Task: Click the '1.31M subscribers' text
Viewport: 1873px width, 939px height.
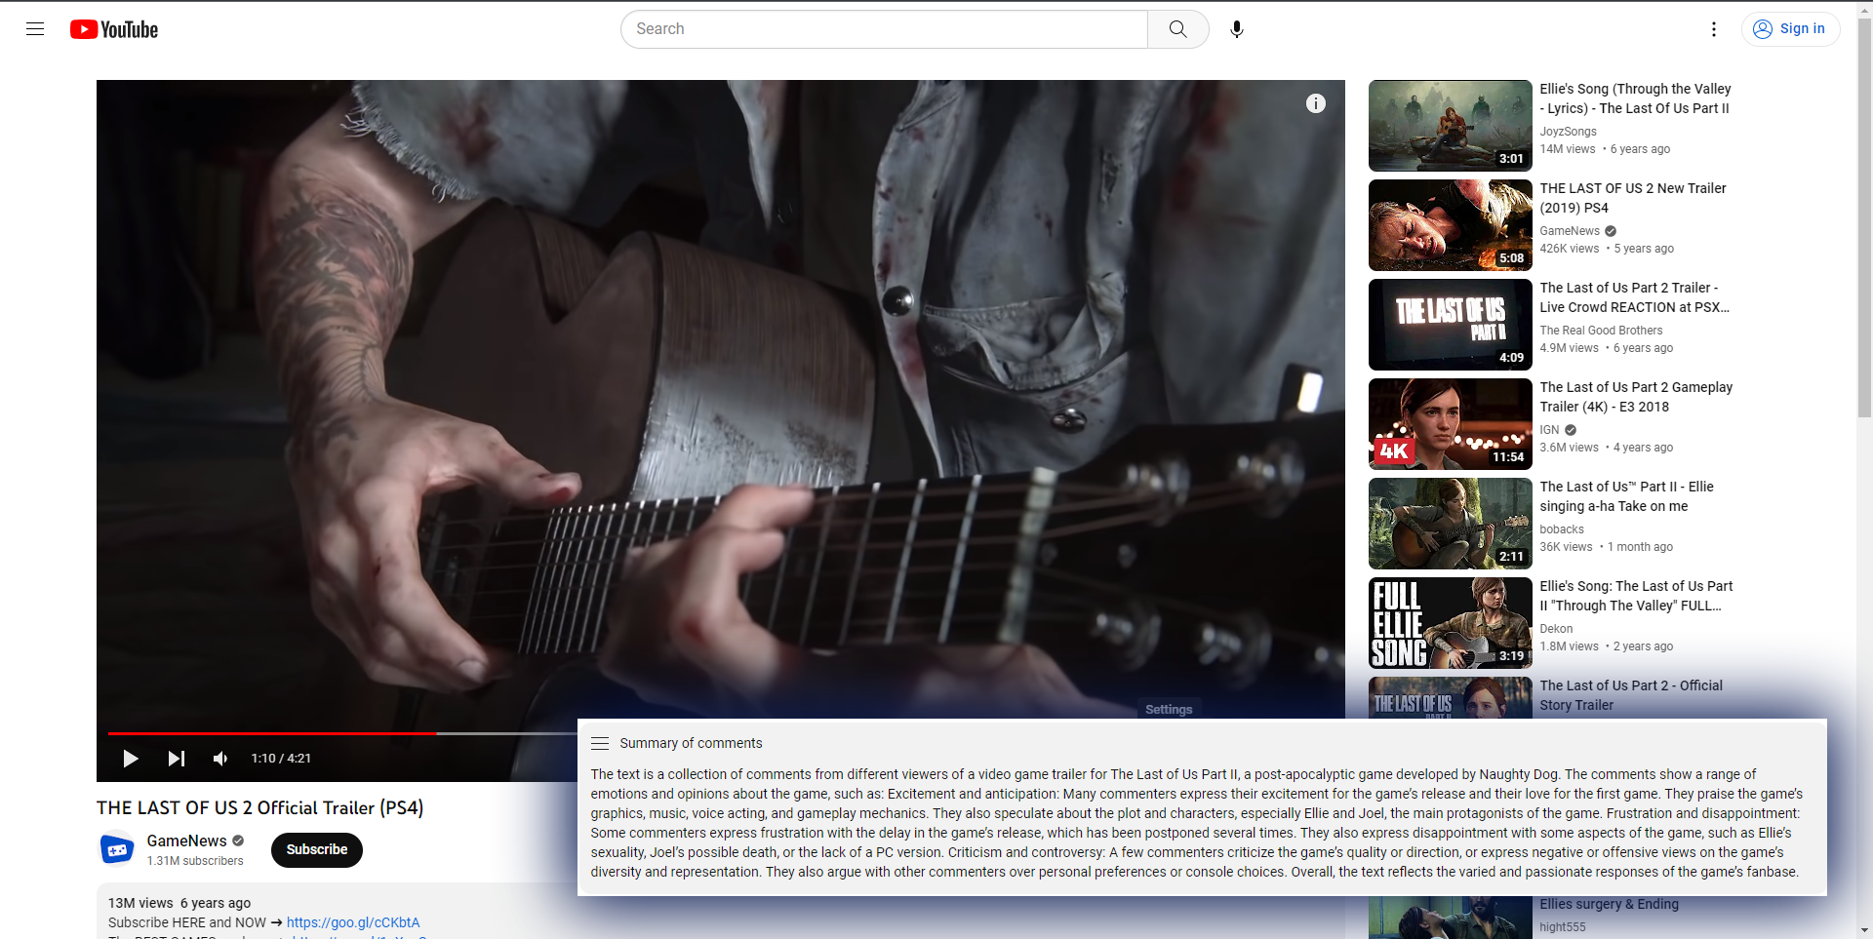Action: coord(195,861)
